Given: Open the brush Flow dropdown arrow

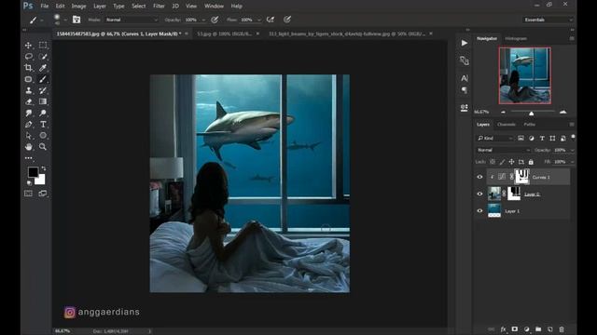Looking at the screenshot, I should click(x=259, y=20).
